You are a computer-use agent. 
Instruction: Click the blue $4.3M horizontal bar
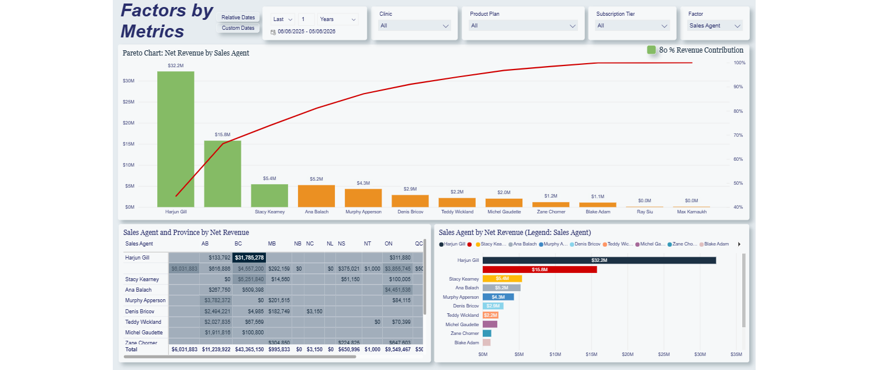pos(498,297)
